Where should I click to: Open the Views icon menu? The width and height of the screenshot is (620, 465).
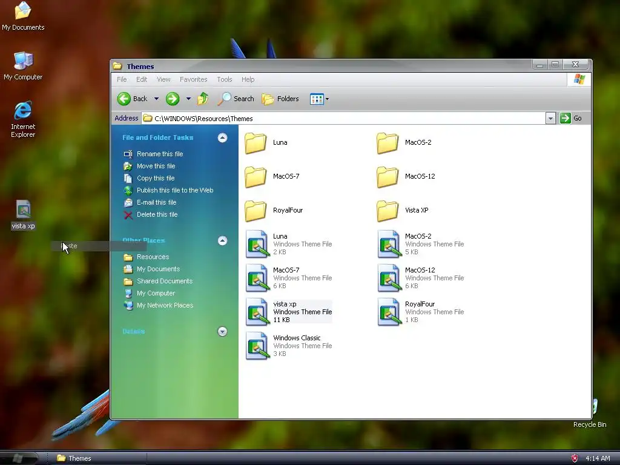coord(320,99)
